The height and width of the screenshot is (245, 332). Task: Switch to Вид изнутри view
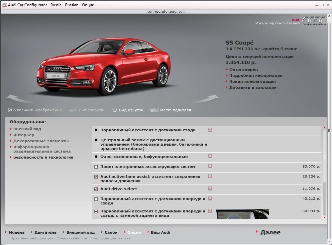point(131,110)
